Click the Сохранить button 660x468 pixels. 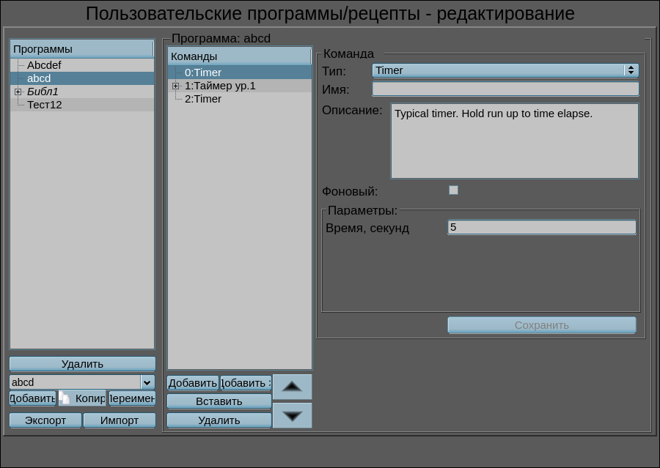(x=541, y=325)
